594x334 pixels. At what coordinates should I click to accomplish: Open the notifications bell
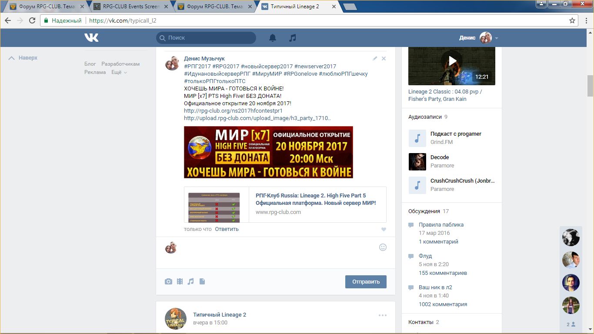(273, 38)
